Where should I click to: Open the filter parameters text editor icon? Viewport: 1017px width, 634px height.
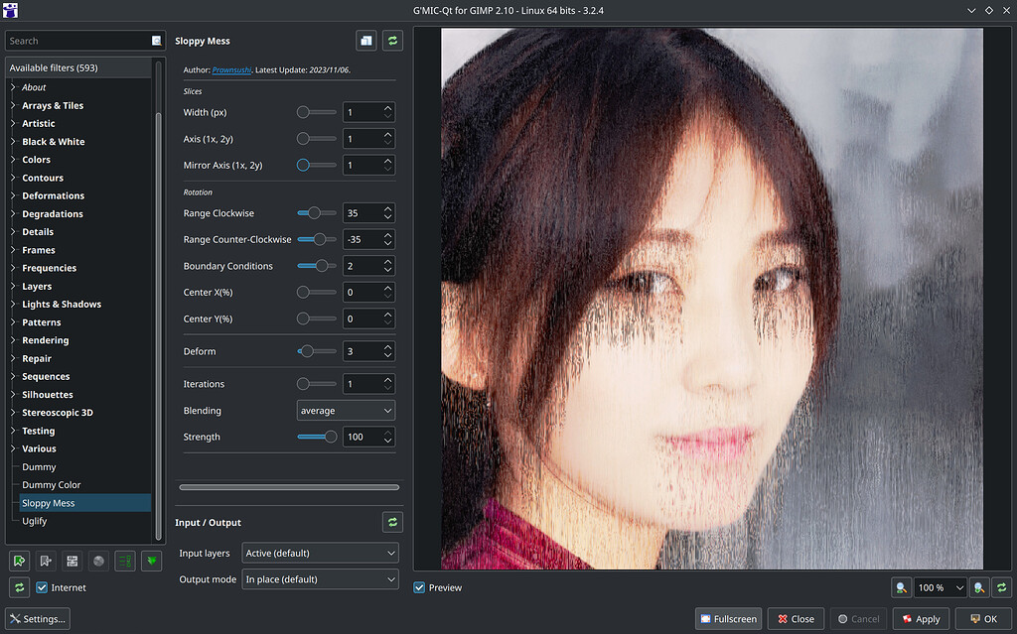tap(72, 561)
